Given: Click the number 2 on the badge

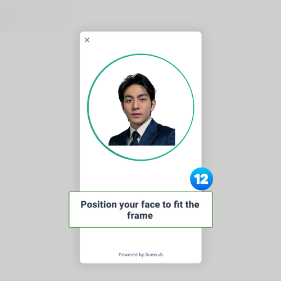Looking at the screenshot, I should (x=205, y=179).
